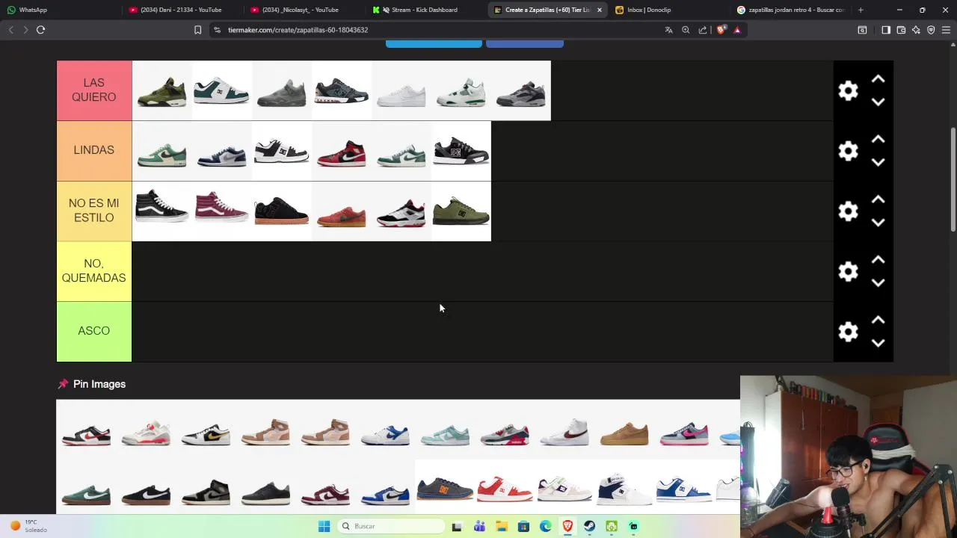Pick black and yellow Jordan low from pool
This screenshot has width=957, height=538.
(206, 431)
